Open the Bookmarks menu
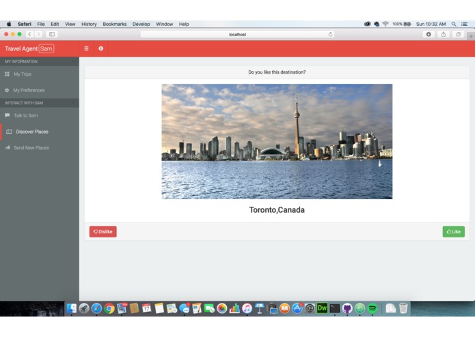 [x=115, y=24]
